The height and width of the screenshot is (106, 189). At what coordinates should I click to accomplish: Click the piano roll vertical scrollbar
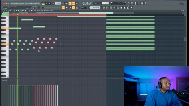click(185, 39)
